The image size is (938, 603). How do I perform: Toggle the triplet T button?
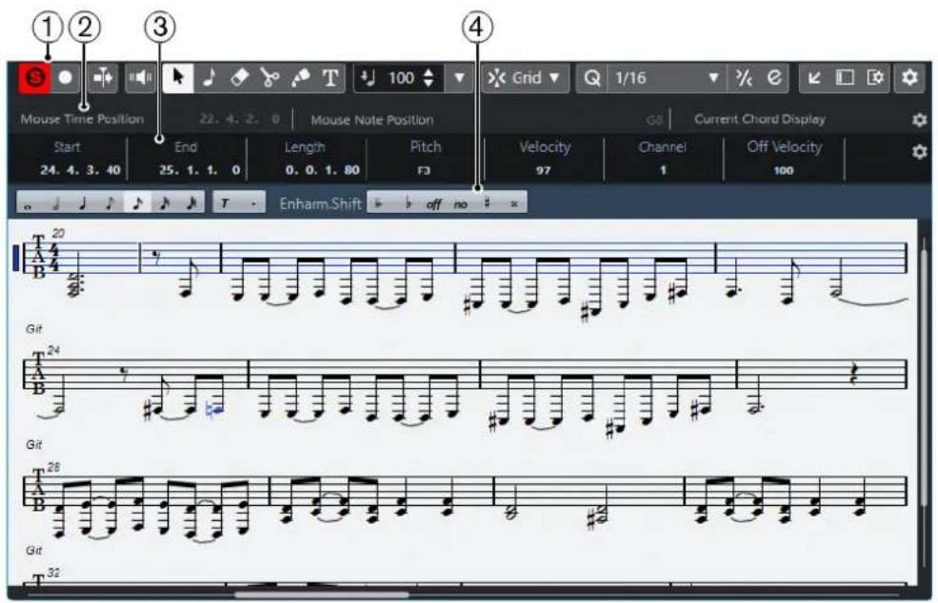(226, 204)
